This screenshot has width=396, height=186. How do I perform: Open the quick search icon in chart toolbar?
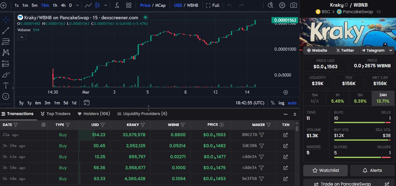(271, 5)
